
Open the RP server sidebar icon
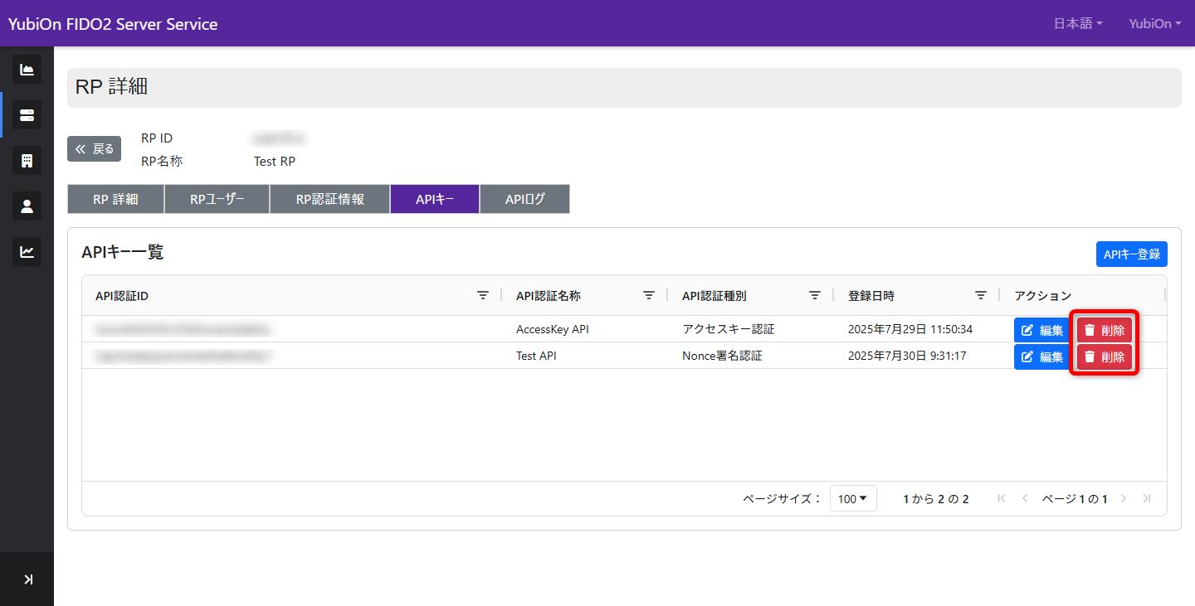click(27, 114)
